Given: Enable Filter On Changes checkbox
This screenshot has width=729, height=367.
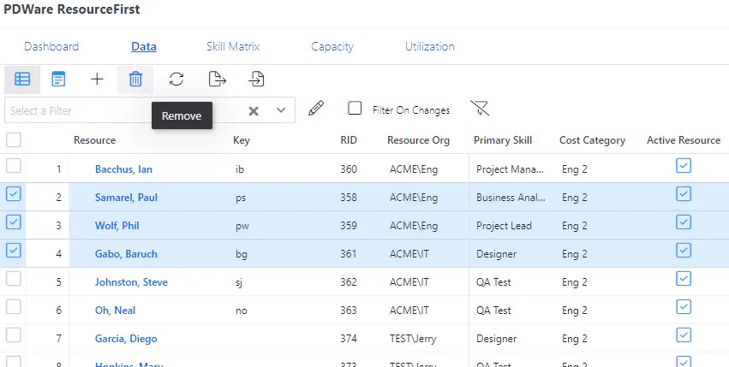Looking at the screenshot, I should (x=355, y=109).
